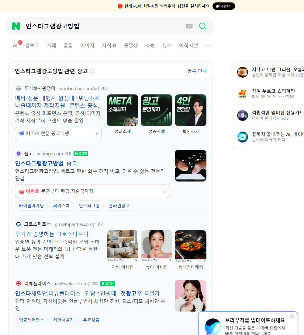The width and height of the screenshot is (304, 335).
Task: Click the growthpartner.co.kr address
Action: (x=75, y=224)
